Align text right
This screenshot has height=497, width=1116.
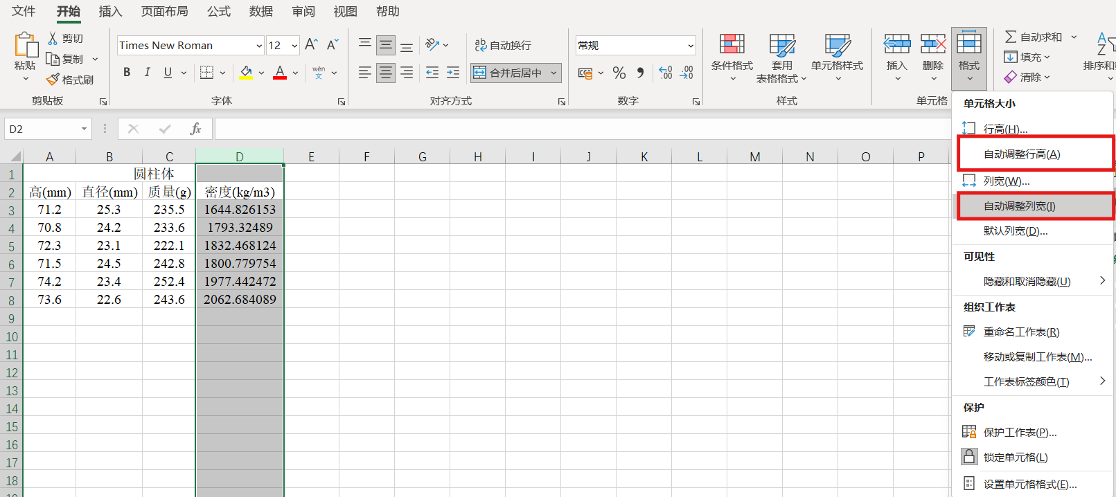point(407,72)
